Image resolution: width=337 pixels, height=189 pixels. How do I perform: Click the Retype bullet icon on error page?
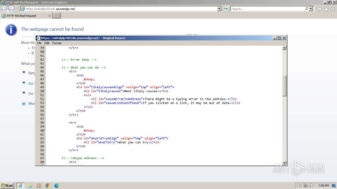[x=24, y=72]
